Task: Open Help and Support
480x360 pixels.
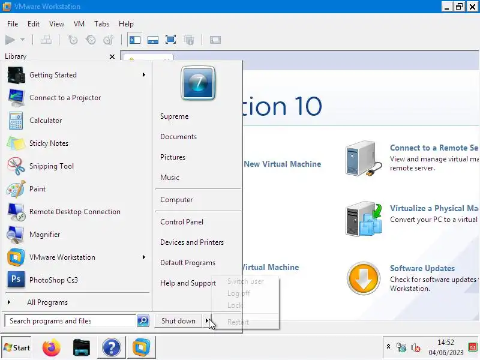Action: pyautogui.click(x=188, y=283)
